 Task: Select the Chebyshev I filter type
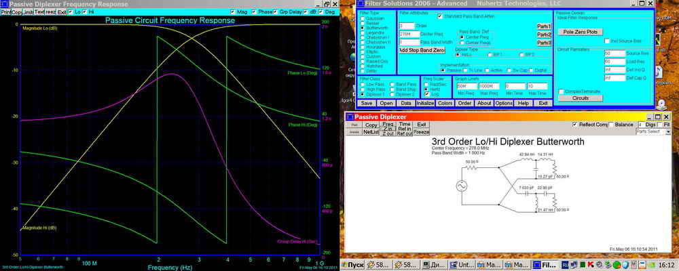point(363,38)
